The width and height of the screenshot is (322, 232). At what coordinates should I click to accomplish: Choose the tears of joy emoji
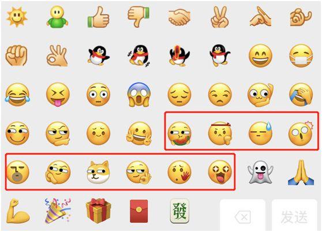click(x=17, y=95)
